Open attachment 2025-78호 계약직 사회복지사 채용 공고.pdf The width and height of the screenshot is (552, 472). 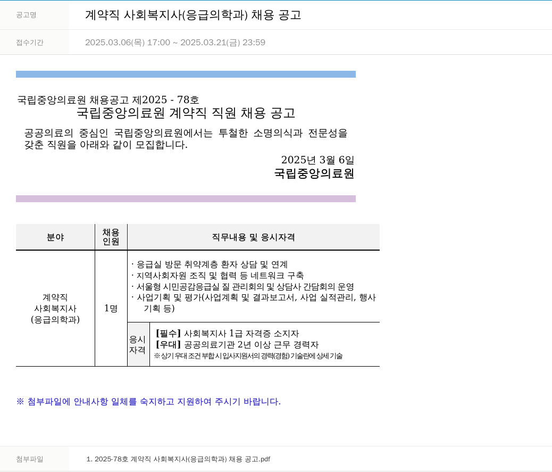point(178,459)
